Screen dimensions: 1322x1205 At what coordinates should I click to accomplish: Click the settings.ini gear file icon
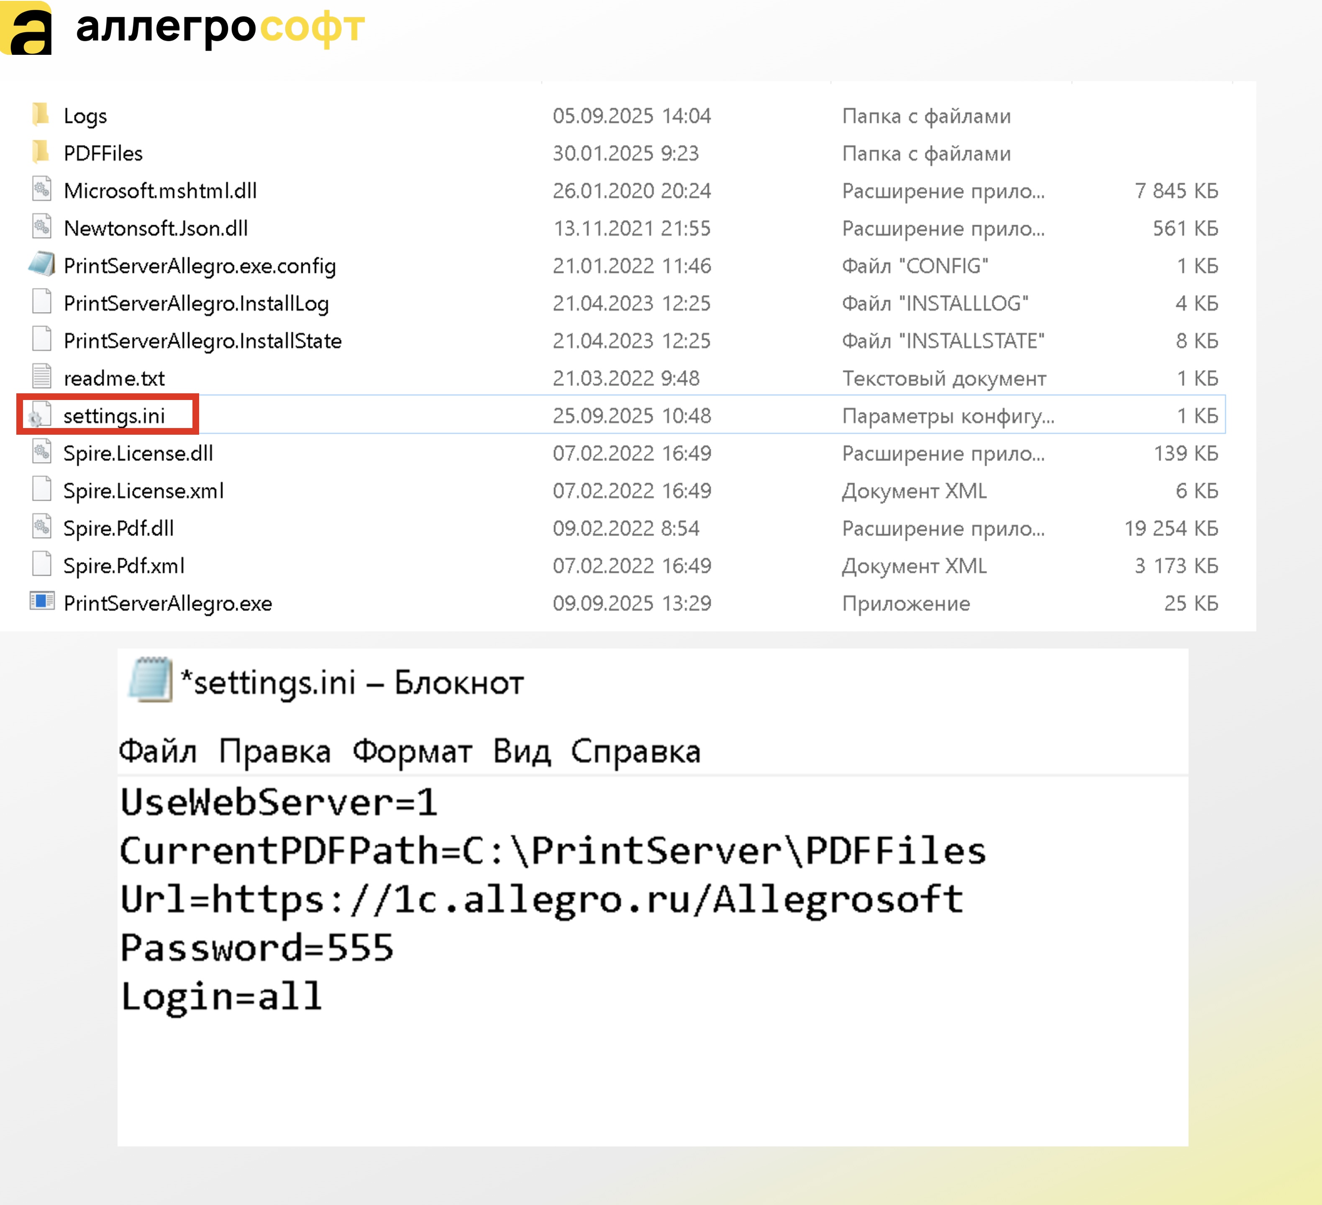[39, 415]
